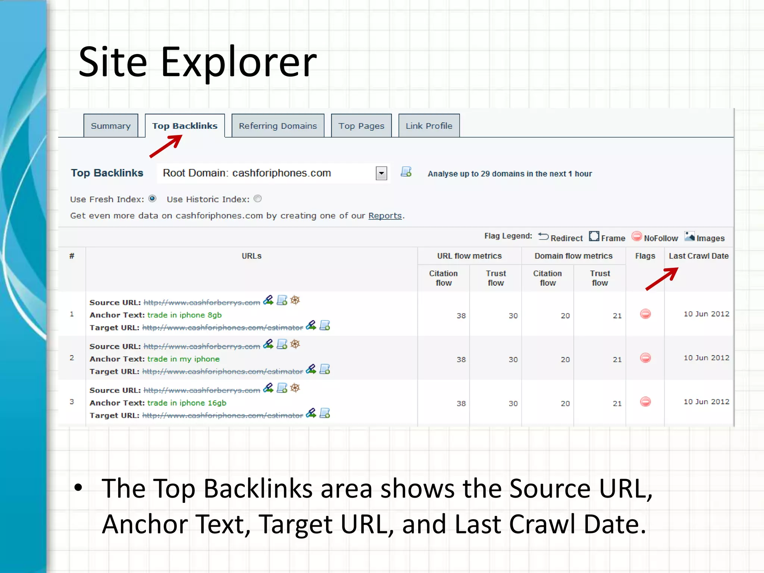Open Referring Domains tab
This screenshot has width=764, height=573.
[x=278, y=126]
